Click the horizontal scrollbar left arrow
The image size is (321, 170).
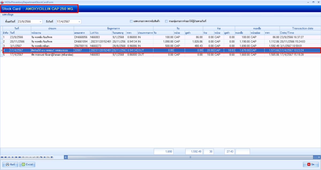(x=66, y=157)
